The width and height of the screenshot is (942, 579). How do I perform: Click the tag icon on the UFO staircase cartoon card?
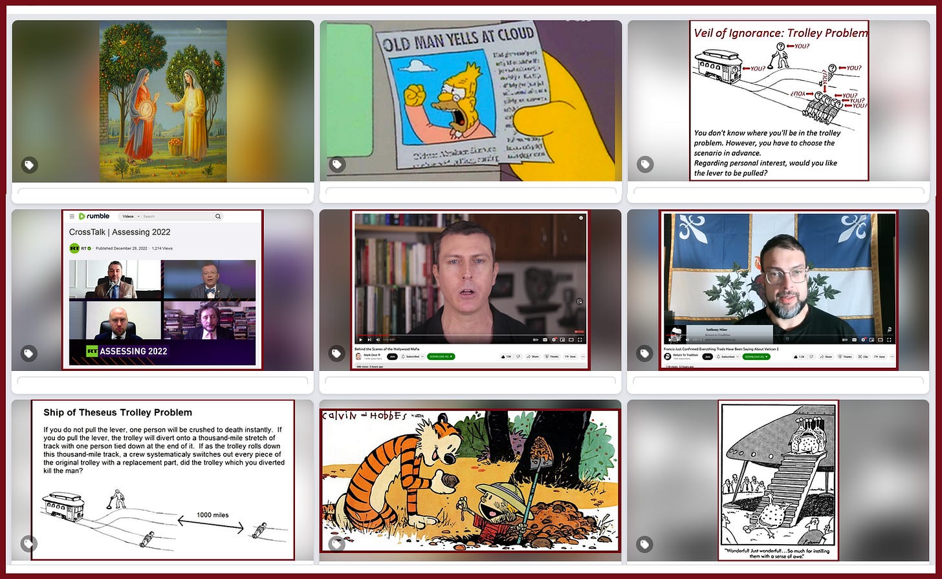[644, 543]
